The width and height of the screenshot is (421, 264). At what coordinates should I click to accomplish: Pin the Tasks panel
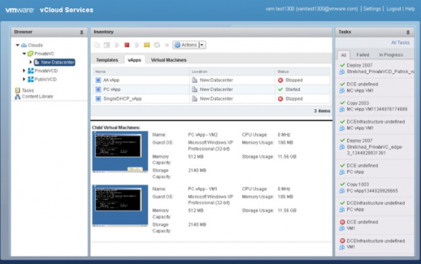(x=408, y=32)
